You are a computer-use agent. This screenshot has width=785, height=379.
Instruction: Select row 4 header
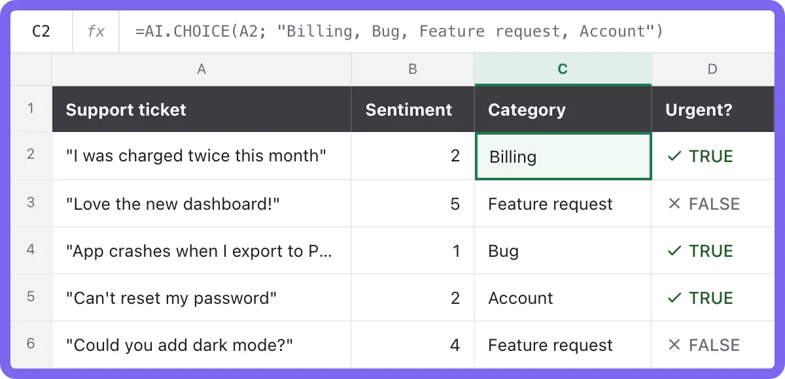tap(31, 250)
